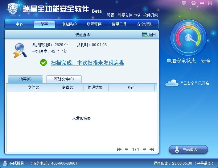Click the 1 / 1 page indicator

tap(135, 149)
